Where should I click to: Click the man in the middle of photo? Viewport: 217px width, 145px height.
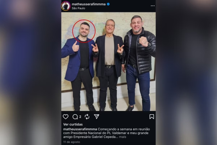[109, 65]
